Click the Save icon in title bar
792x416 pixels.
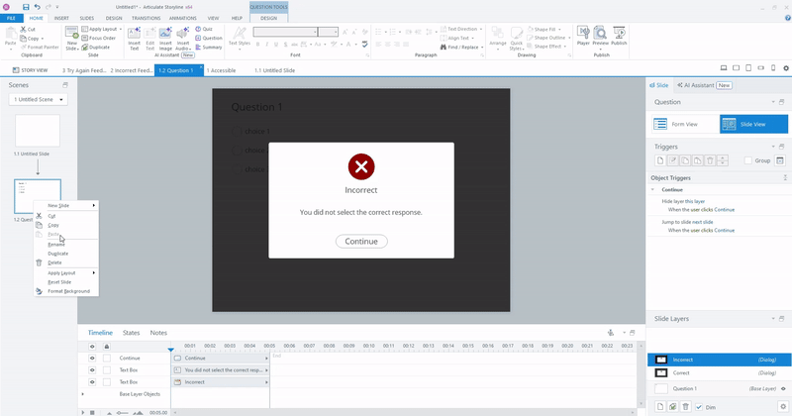pos(24,7)
